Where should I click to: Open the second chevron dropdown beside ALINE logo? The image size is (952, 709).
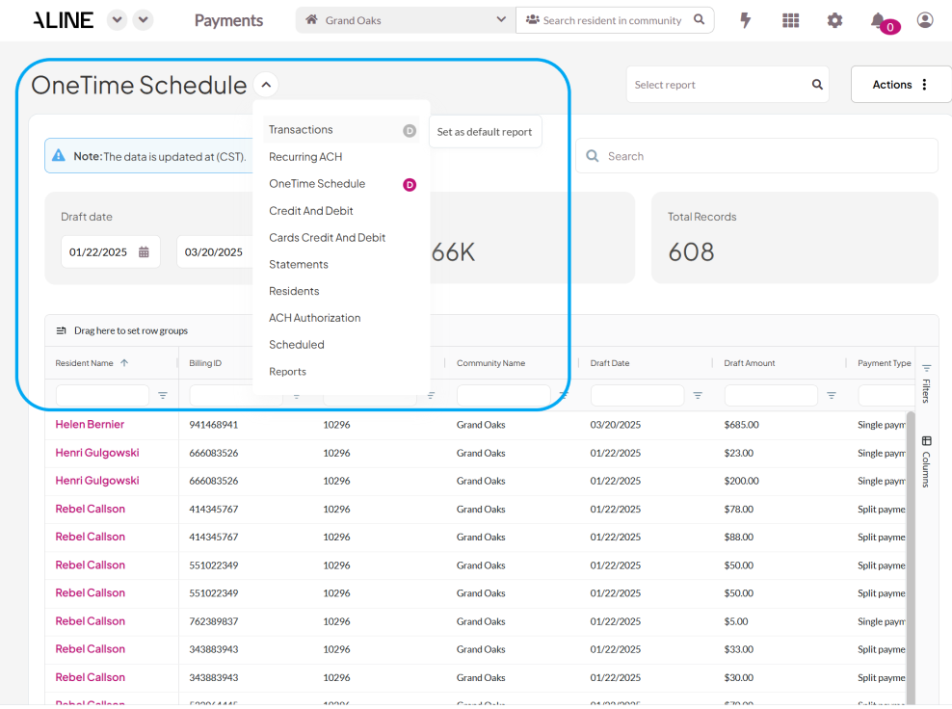[144, 20]
